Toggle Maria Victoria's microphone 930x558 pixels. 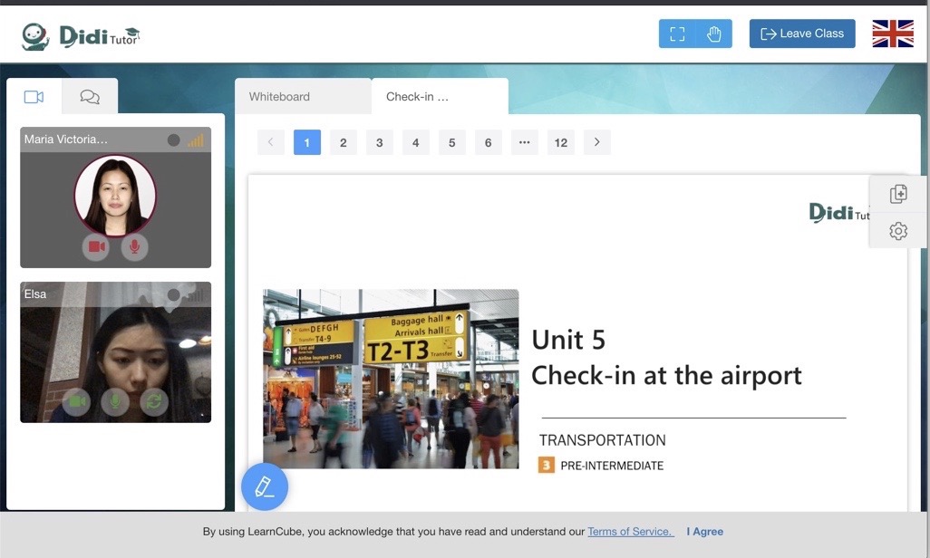(x=135, y=246)
